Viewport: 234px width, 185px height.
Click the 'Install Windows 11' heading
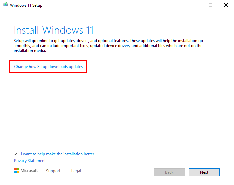coord(54,30)
